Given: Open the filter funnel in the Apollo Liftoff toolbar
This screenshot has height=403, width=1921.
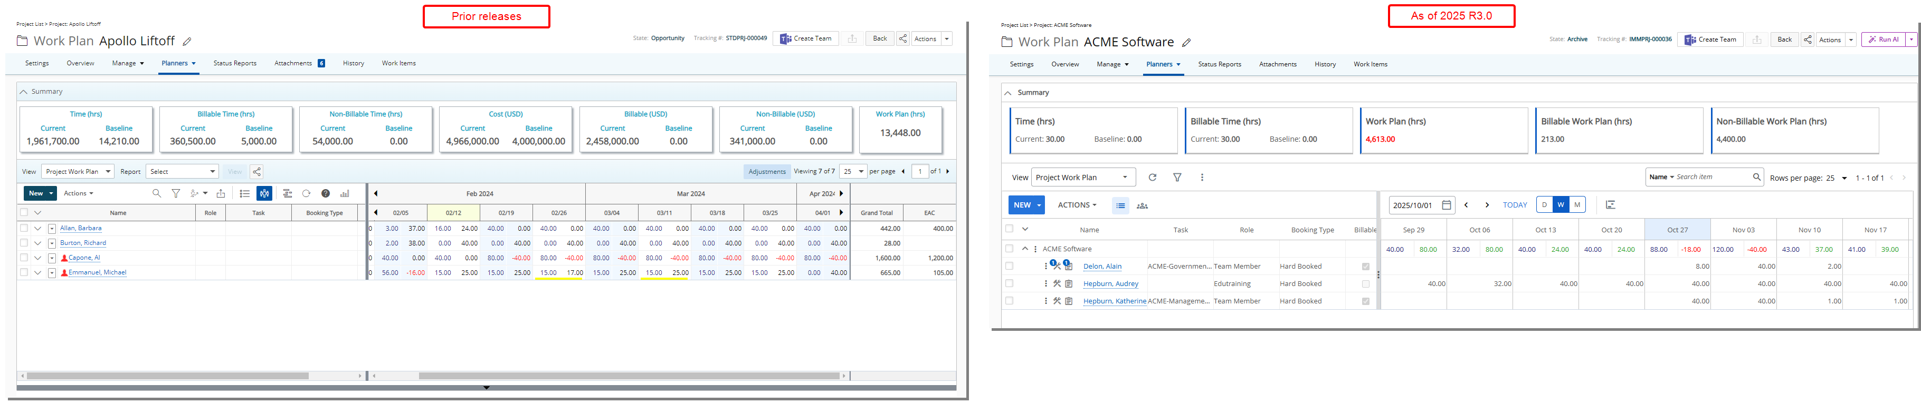Looking at the screenshot, I should pos(176,193).
